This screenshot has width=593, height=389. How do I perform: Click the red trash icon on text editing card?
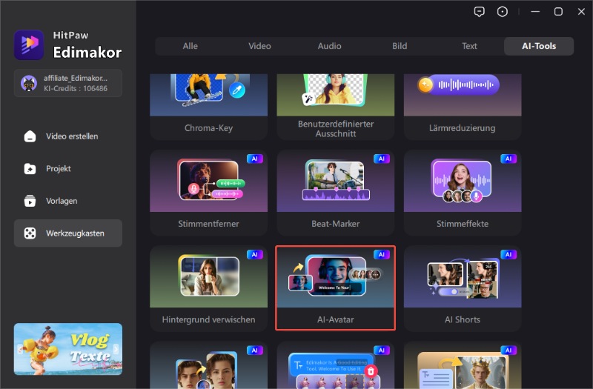371,371
